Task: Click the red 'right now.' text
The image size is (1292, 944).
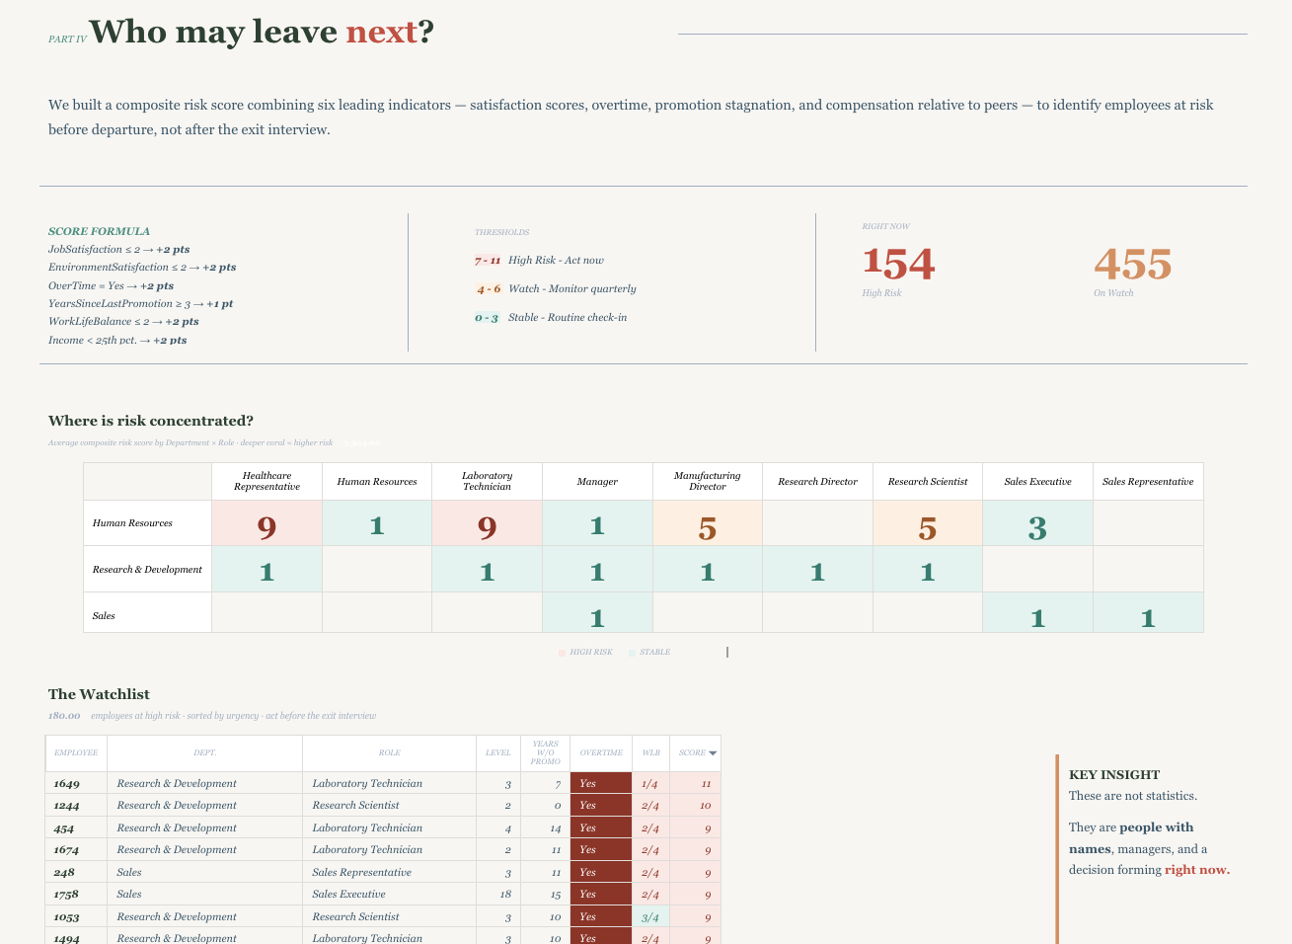Action: pyautogui.click(x=1197, y=870)
